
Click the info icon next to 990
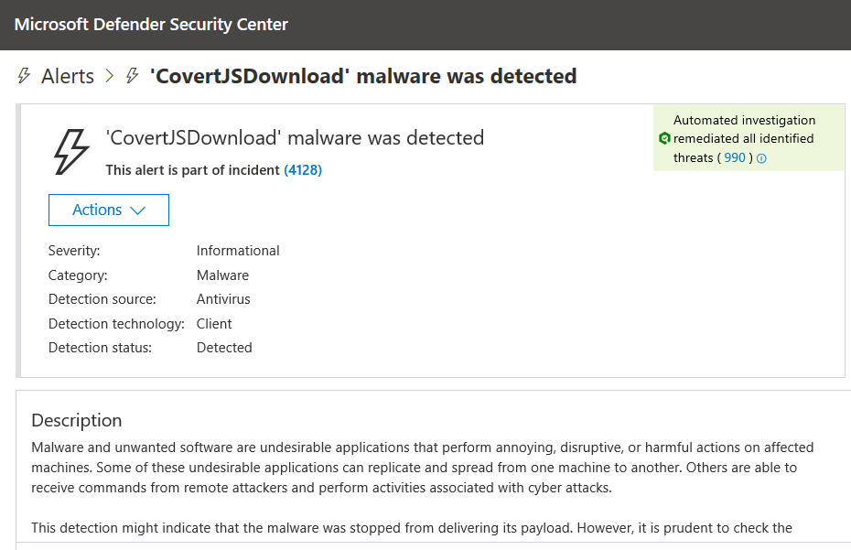coord(761,158)
